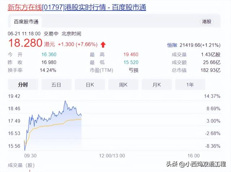
Task: Click the 北京时间 label
Action: coord(71,34)
